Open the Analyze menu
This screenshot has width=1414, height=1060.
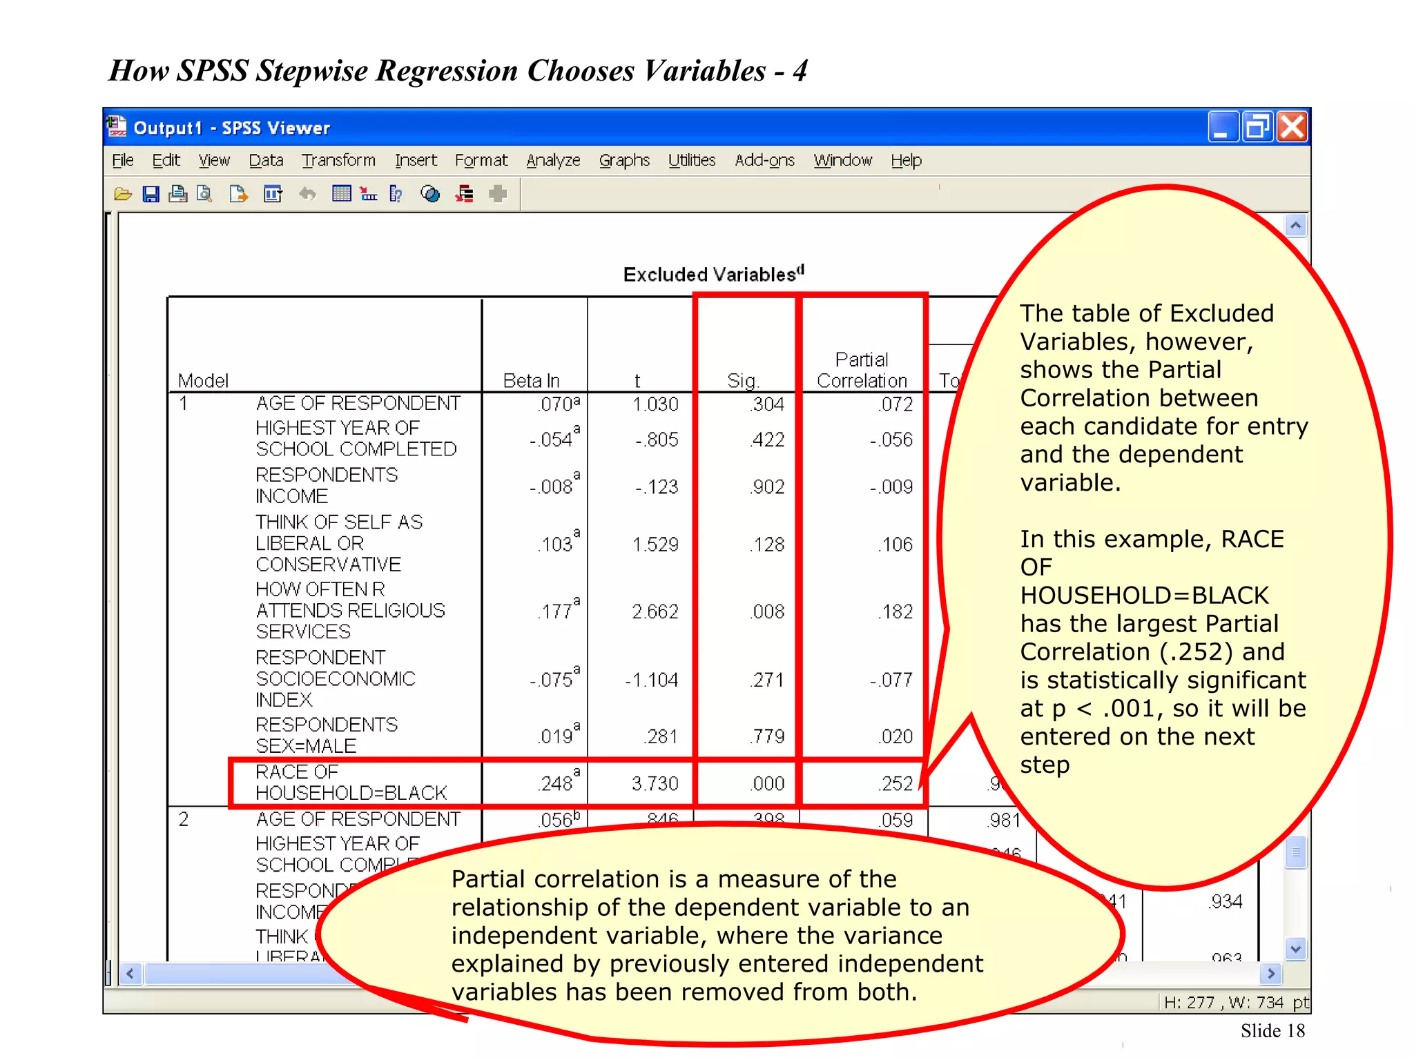coord(553,160)
